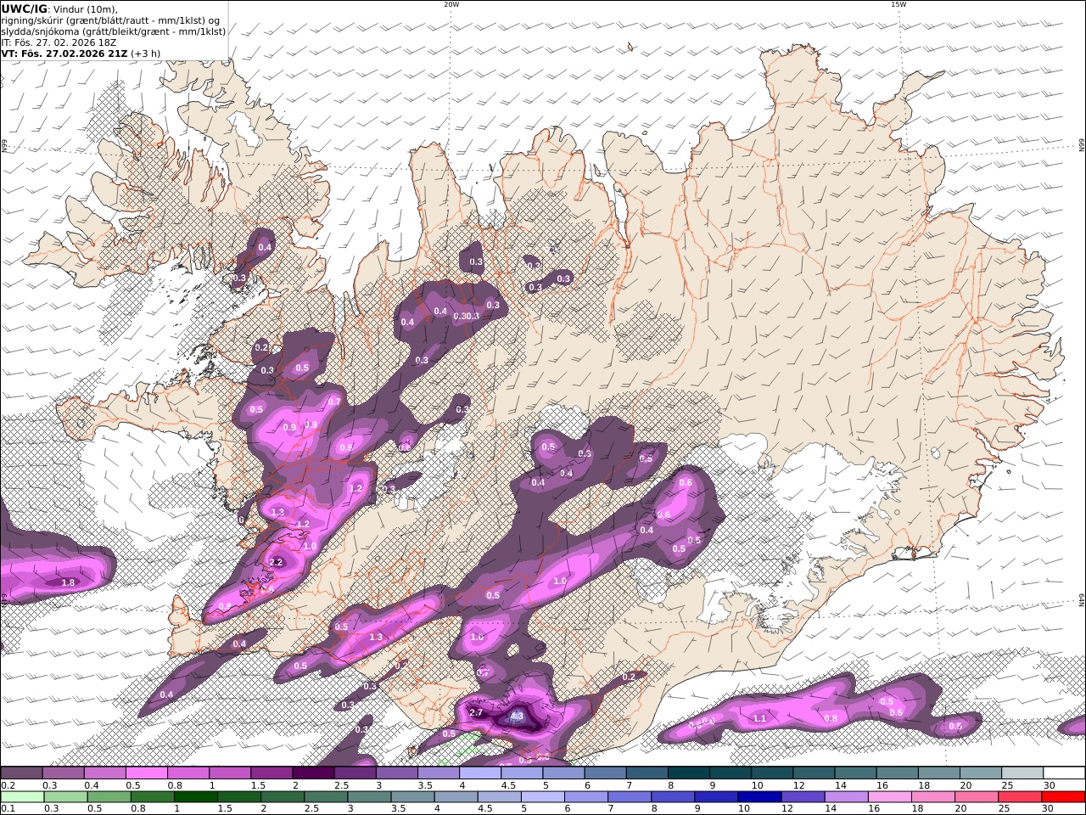Viewport: 1086px width, 815px height.
Task: Select the 2.7 value label on the south coast
Action: point(476,713)
